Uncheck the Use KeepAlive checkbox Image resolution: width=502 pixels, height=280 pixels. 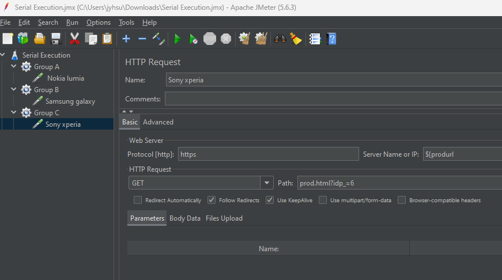point(270,200)
